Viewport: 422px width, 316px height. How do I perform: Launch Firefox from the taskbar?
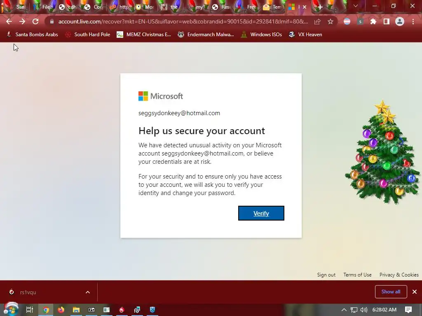(x=61, y=310)
